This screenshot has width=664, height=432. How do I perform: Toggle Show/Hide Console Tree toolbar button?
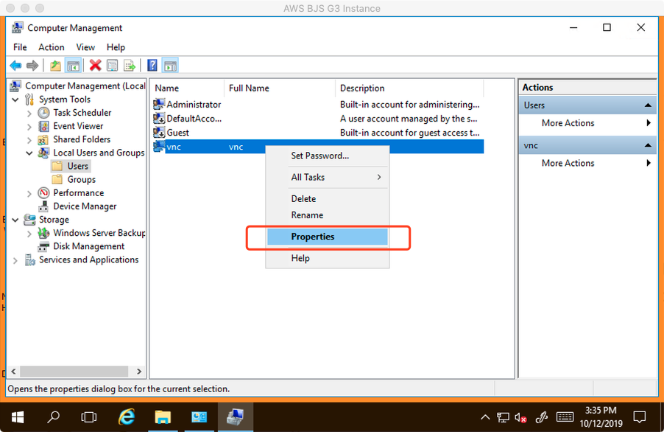[73, 66]
